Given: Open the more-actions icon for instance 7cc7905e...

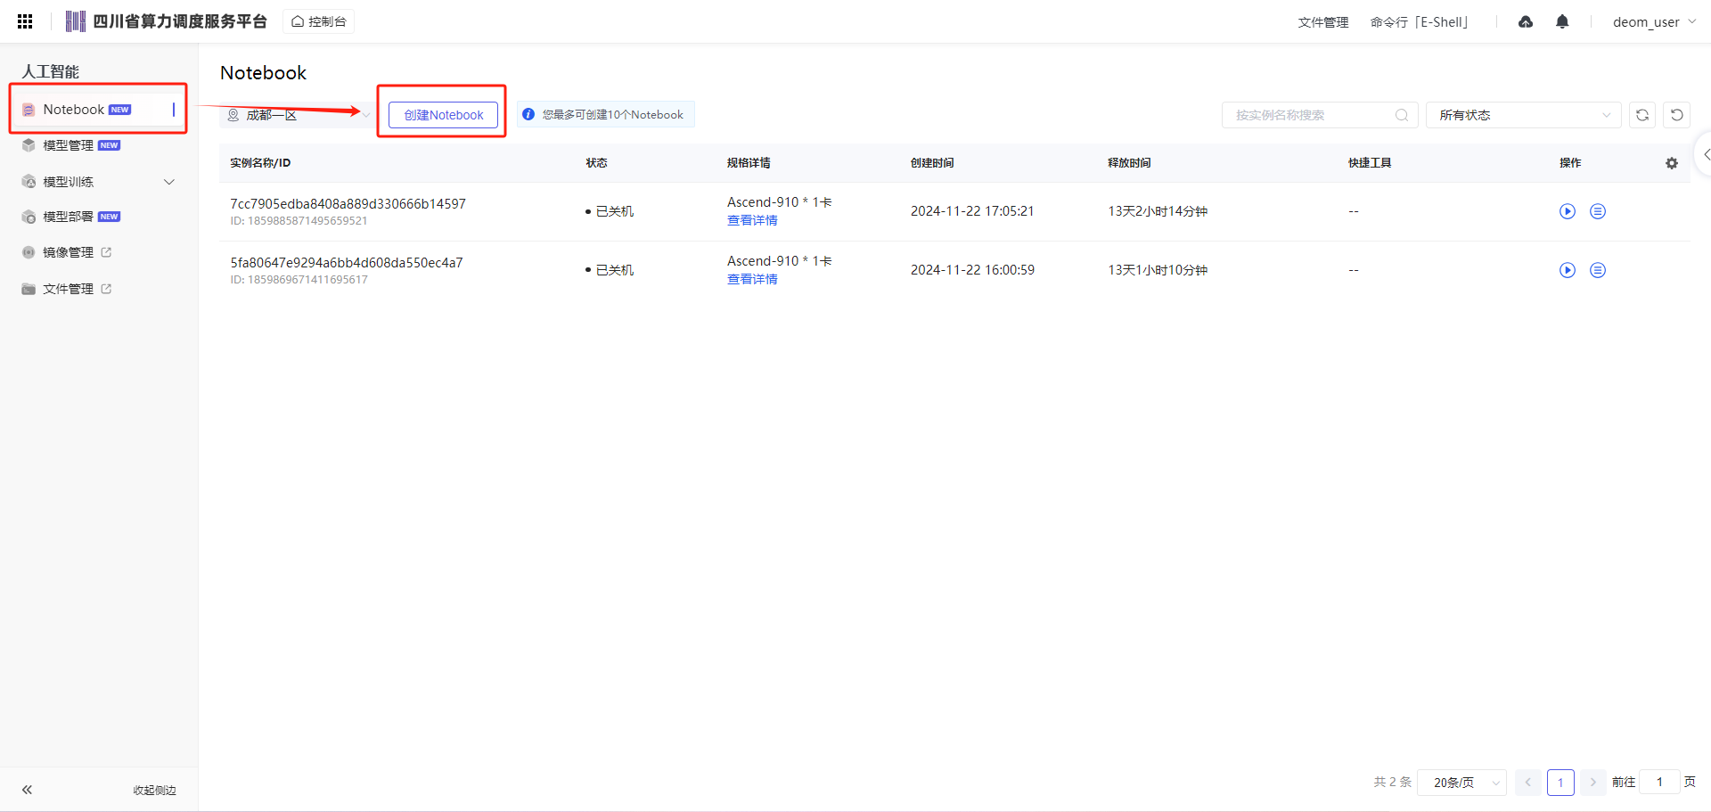Looking at the screenshot, I should [x=1598, y=211].
